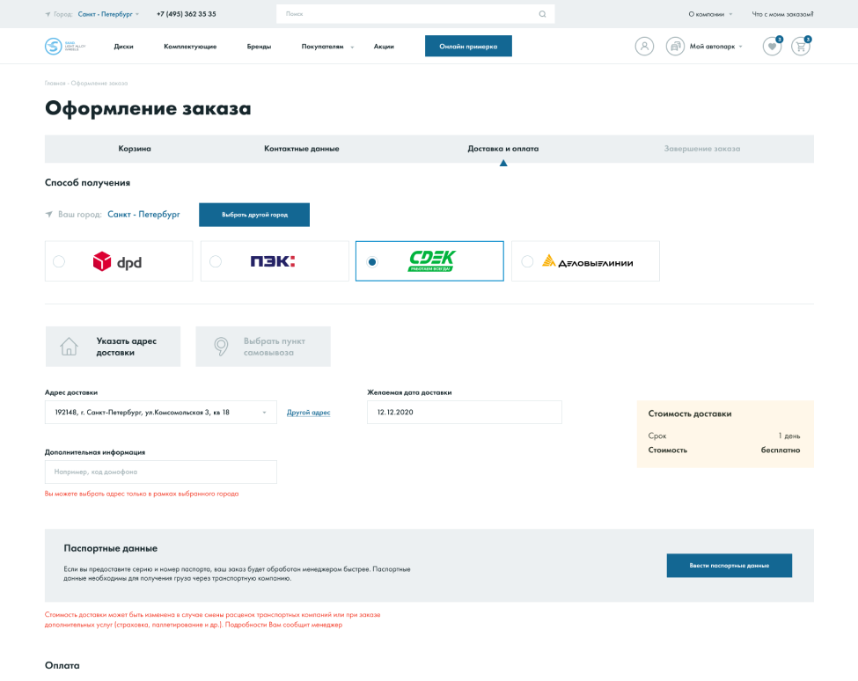Select DPD delivery radio button

click(x=59, y=261)
